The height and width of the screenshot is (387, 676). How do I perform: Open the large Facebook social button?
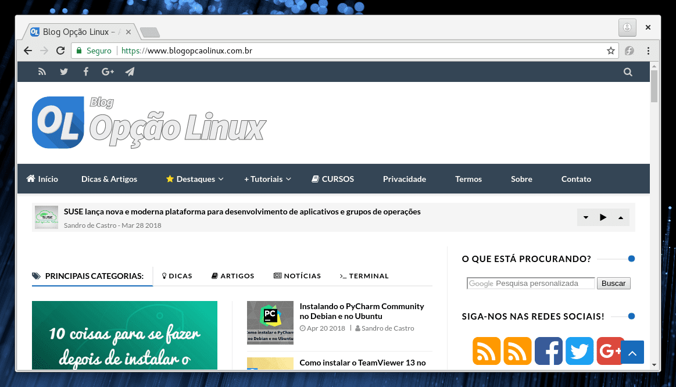[548, 351]
